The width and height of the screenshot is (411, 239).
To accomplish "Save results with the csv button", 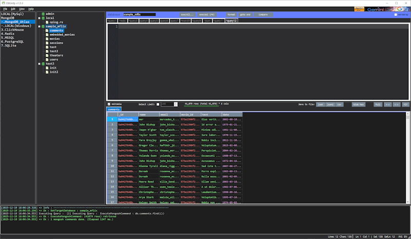I will (x=340, y=105).
